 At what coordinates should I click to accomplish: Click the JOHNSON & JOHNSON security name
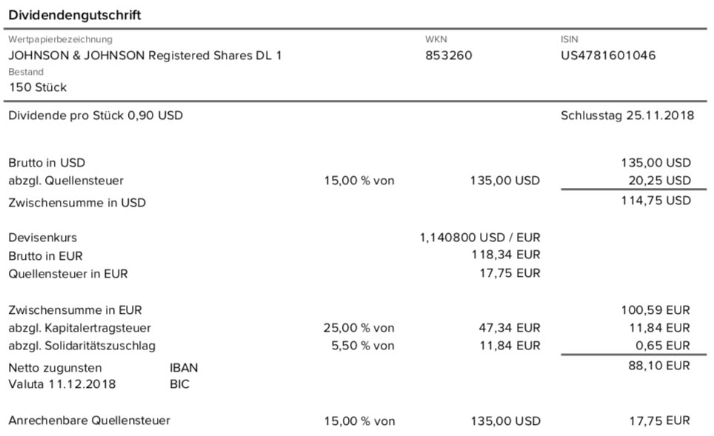tap(145, 56)
